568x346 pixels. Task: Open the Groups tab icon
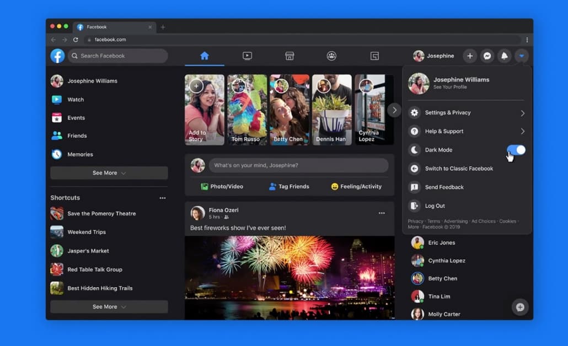(331, 56)
